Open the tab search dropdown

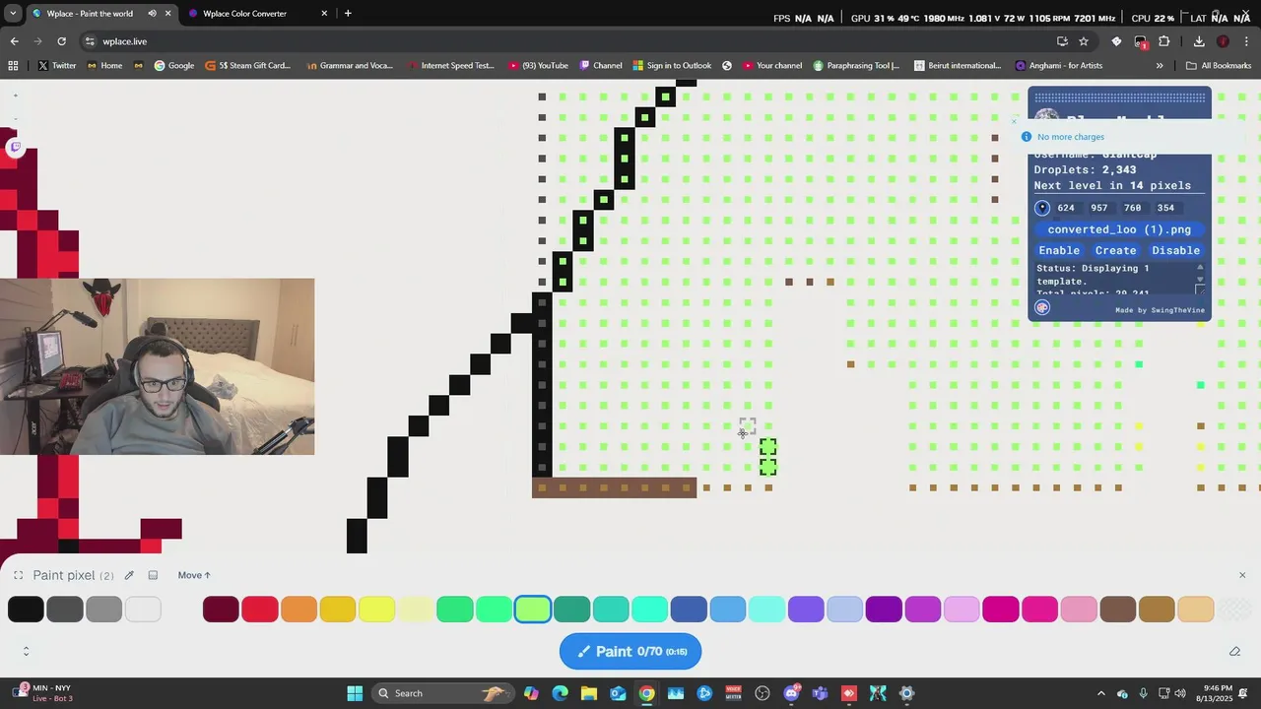[13, 14]
